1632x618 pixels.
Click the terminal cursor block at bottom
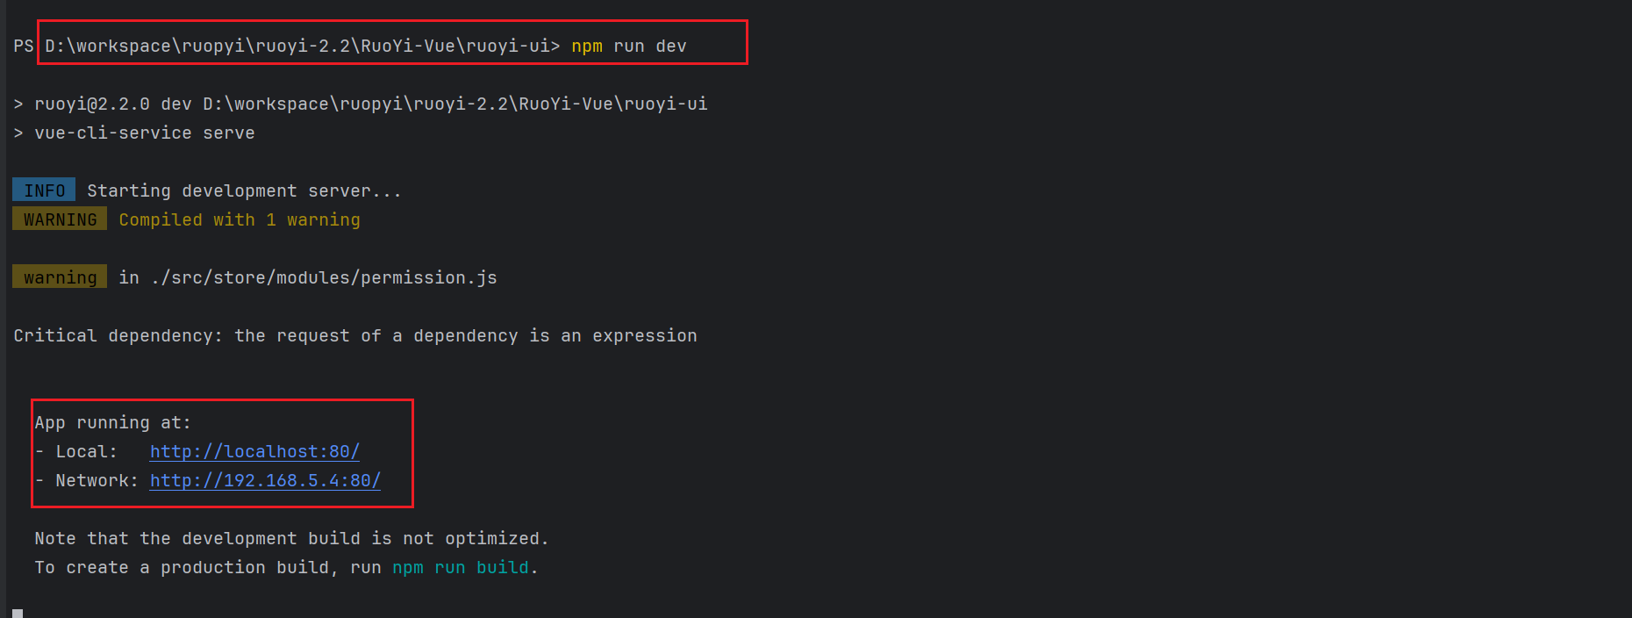(x=18, y=613)
